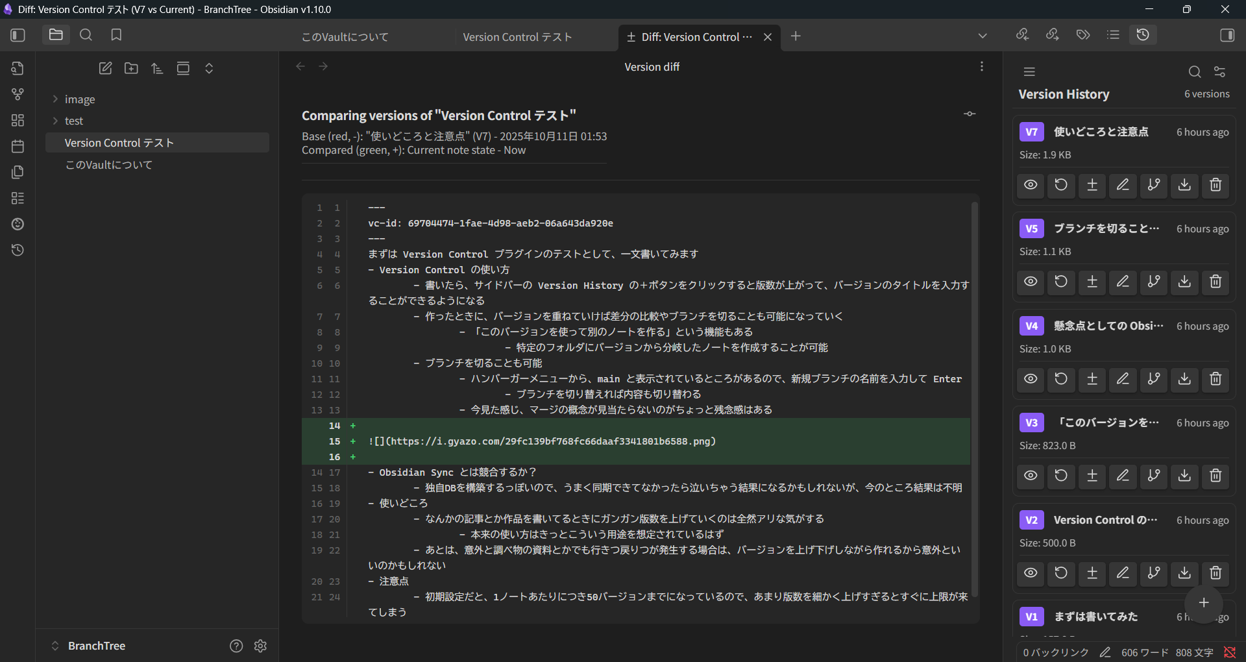Navigate forward arrow in Version diff
This screenshot has width=1246, height=662.
323,66
